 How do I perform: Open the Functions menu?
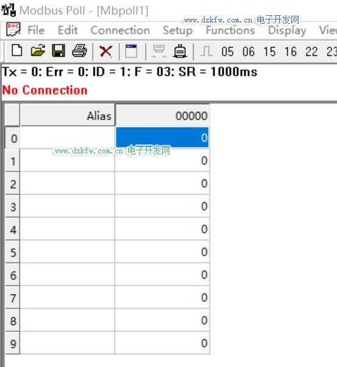coord(230,30)
